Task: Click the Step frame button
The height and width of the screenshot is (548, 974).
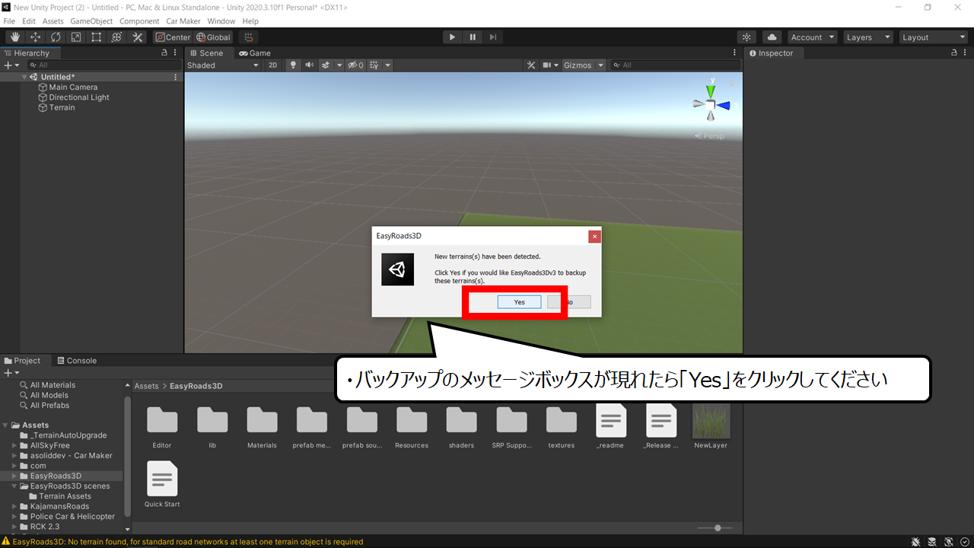Action: pos(493,37)
